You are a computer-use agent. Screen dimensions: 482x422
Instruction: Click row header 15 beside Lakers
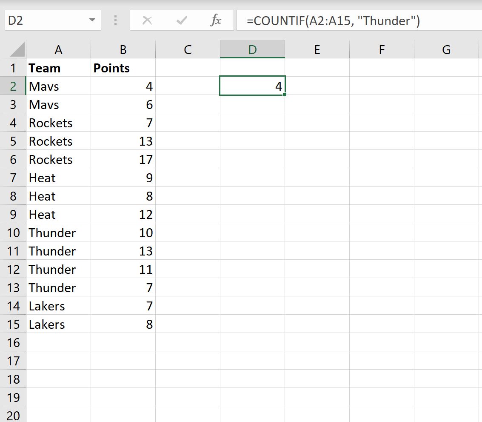[13, 324]
